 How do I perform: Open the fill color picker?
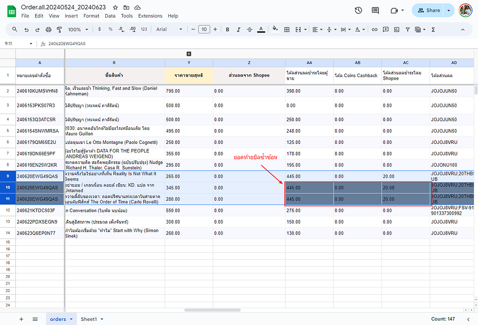(x=275, y=29)
